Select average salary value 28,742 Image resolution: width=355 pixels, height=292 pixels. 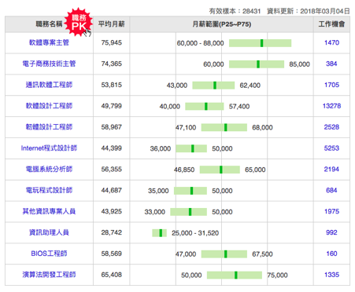pos(112,232)
